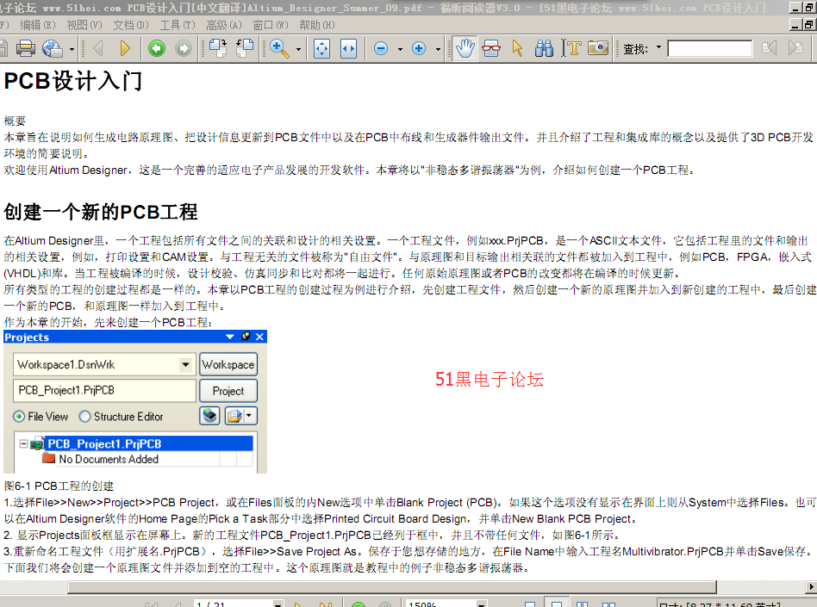The height and width of the screenshot is (607, 817).
Task: Click the grey next view arrow
Action: point(184,48)
